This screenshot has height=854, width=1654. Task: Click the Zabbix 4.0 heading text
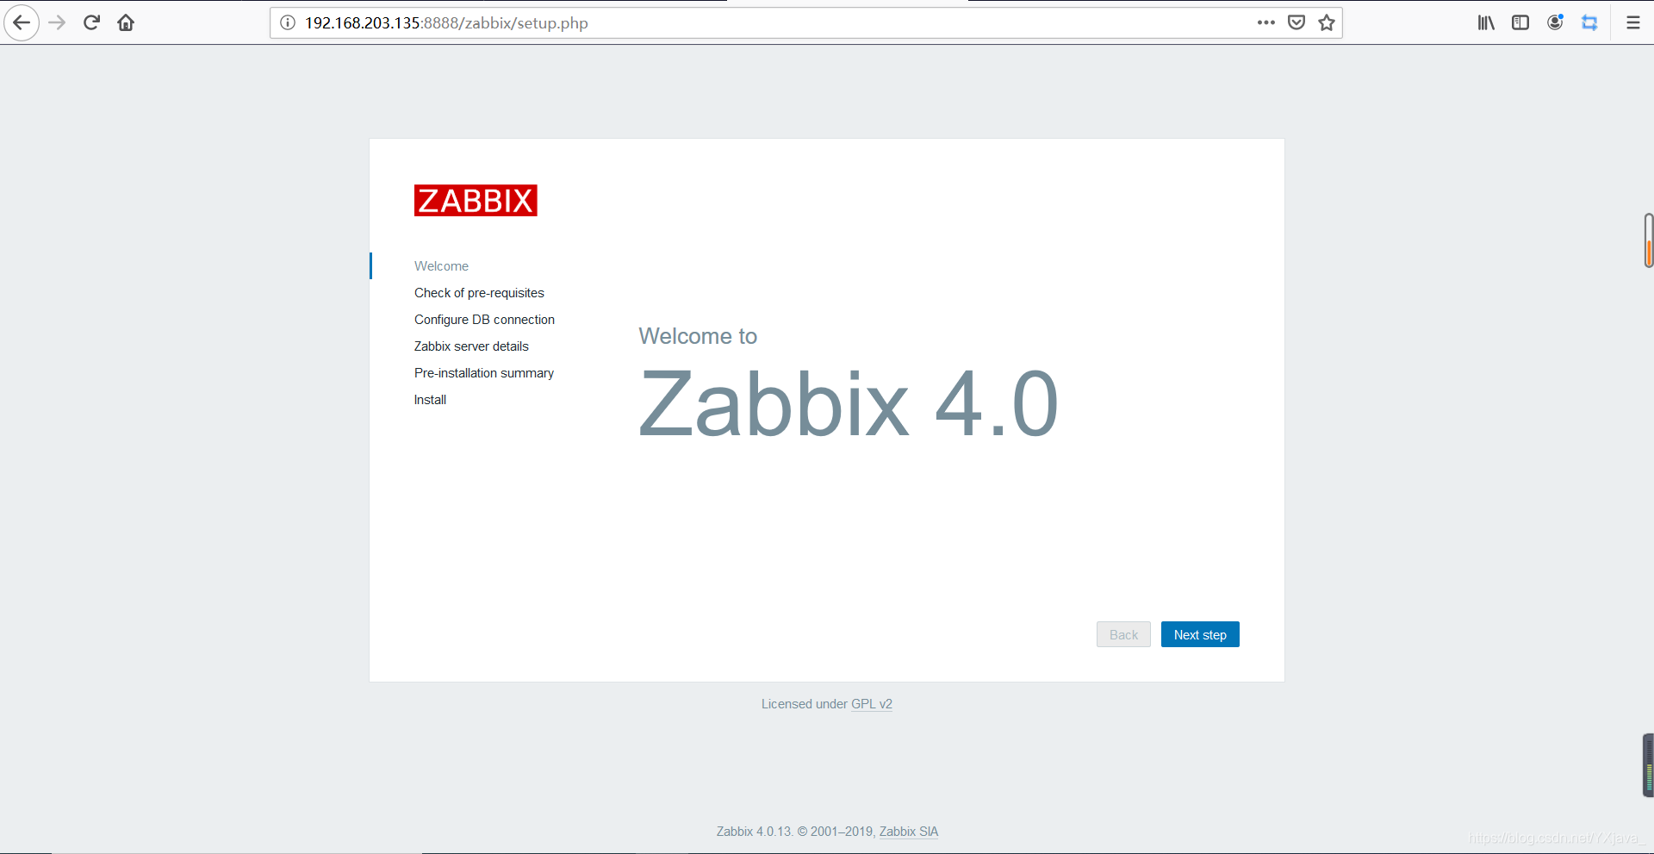pos(849,403)
